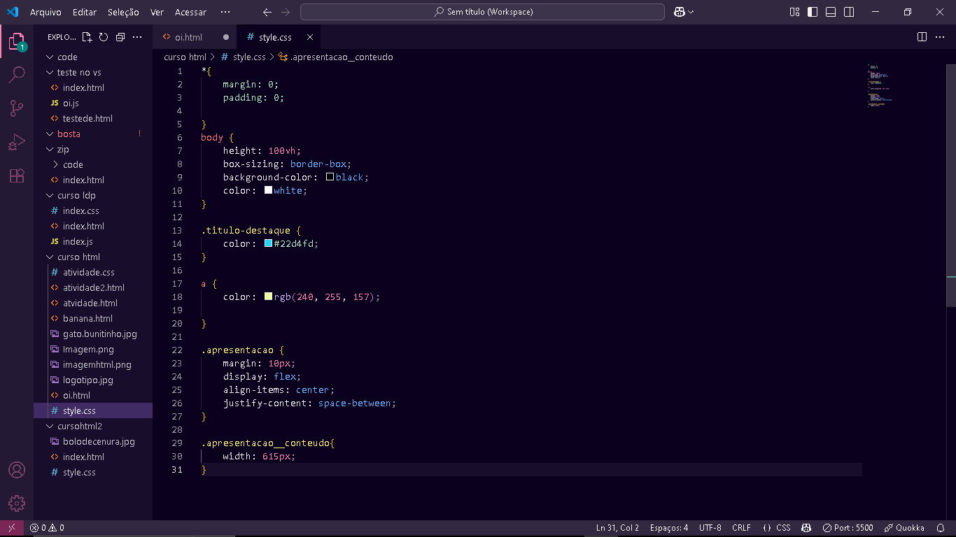Click Ln 31, Col 2 position indicator

[617, 528]
